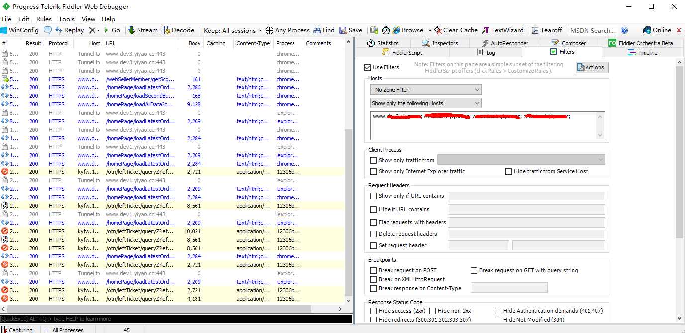Click the hosts filter text box
This screenshot has width=685, height=333.
point(488,126)
